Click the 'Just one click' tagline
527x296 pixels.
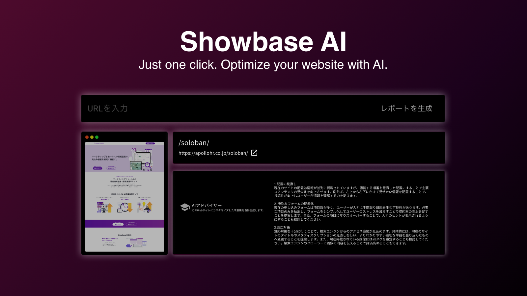tap(263, 65)
